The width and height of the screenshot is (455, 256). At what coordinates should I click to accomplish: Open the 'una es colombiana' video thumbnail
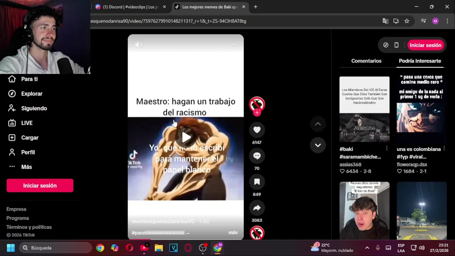pyautogui.click(x=422, y=109)
